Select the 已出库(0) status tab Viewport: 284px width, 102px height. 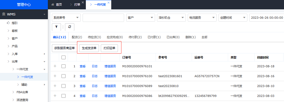click(173, 37)
